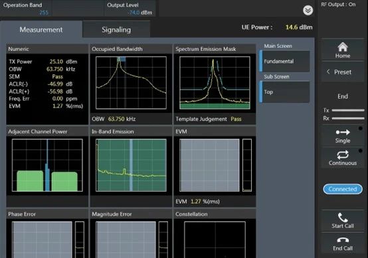Start Call with the phone icon
The height and width of the screenshot is (258, 368).
coord(342,220)
